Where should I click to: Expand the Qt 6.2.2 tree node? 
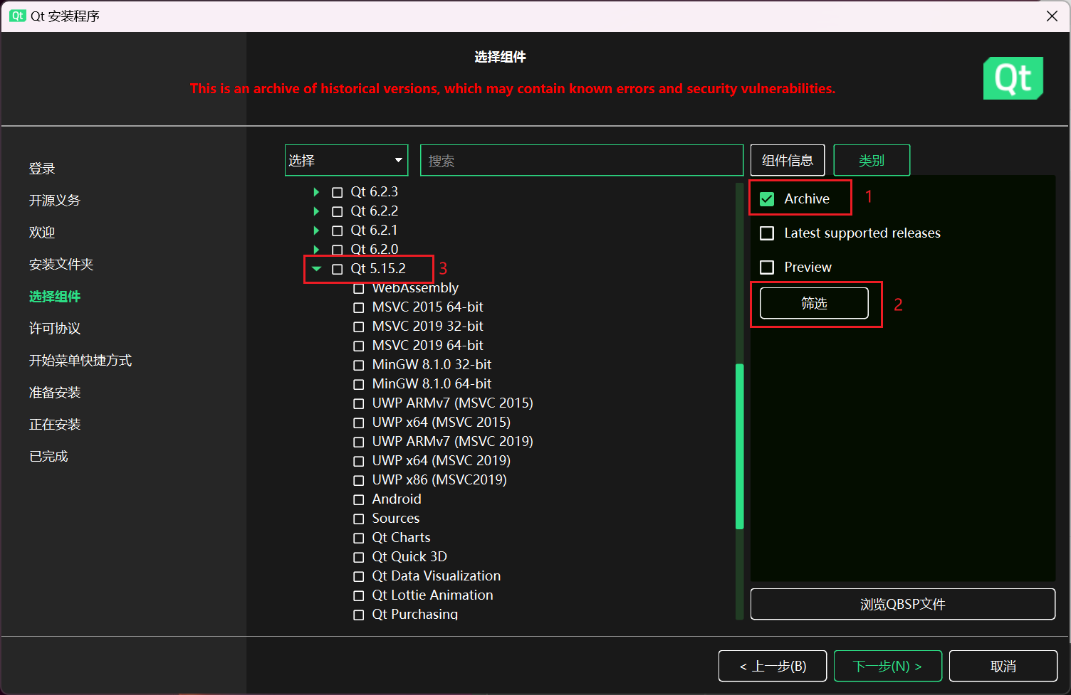[316, 211]
